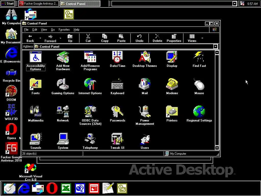Open the View menu
The width and height of the screenshot is (261, 196).
44,30
